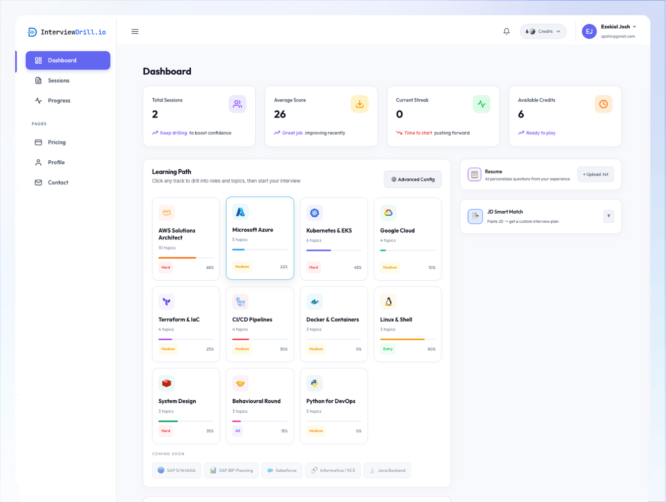Click the Docker whale icon
Image resolution: width=666 pixels, height=502 pixels.
click(x=314, y=302)
